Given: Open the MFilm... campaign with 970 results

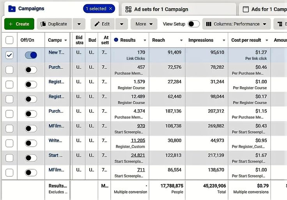Looking at the screenshot, I should tap(56, 126).
